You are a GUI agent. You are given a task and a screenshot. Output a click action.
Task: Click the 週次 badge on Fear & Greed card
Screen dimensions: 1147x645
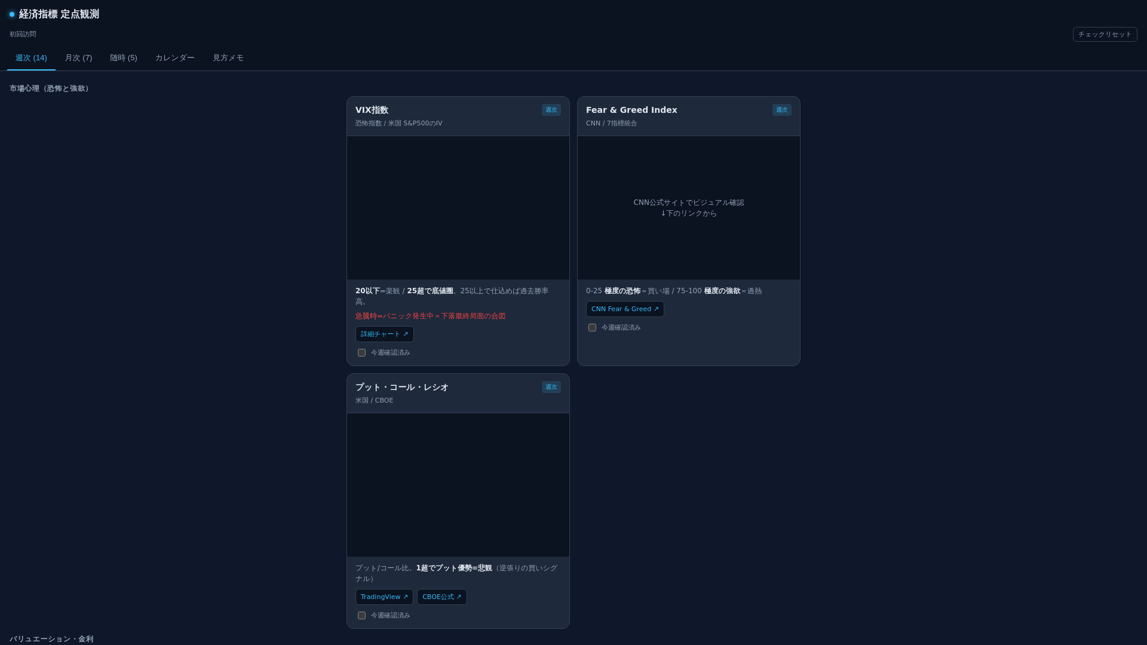[781, 110]
